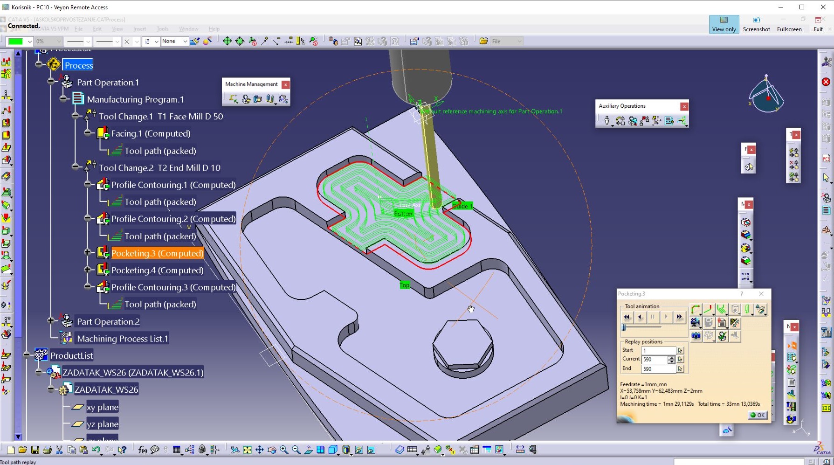Click the Zoom In magnifier icon
This screenshot has height=465, width=834.
click(284, 450)
